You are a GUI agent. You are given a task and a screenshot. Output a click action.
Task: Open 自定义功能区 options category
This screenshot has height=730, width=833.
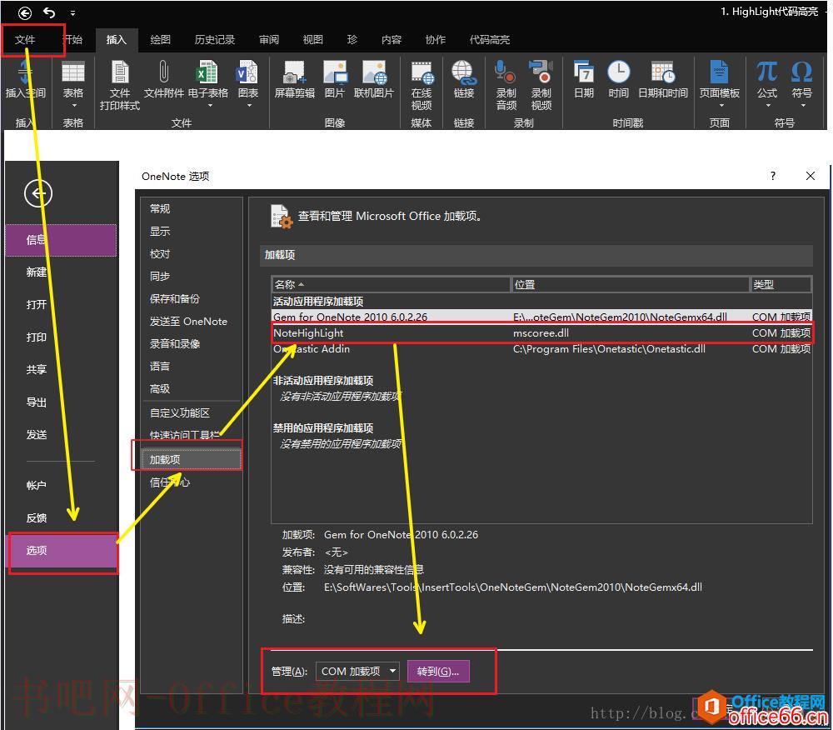tap(180, 413)
